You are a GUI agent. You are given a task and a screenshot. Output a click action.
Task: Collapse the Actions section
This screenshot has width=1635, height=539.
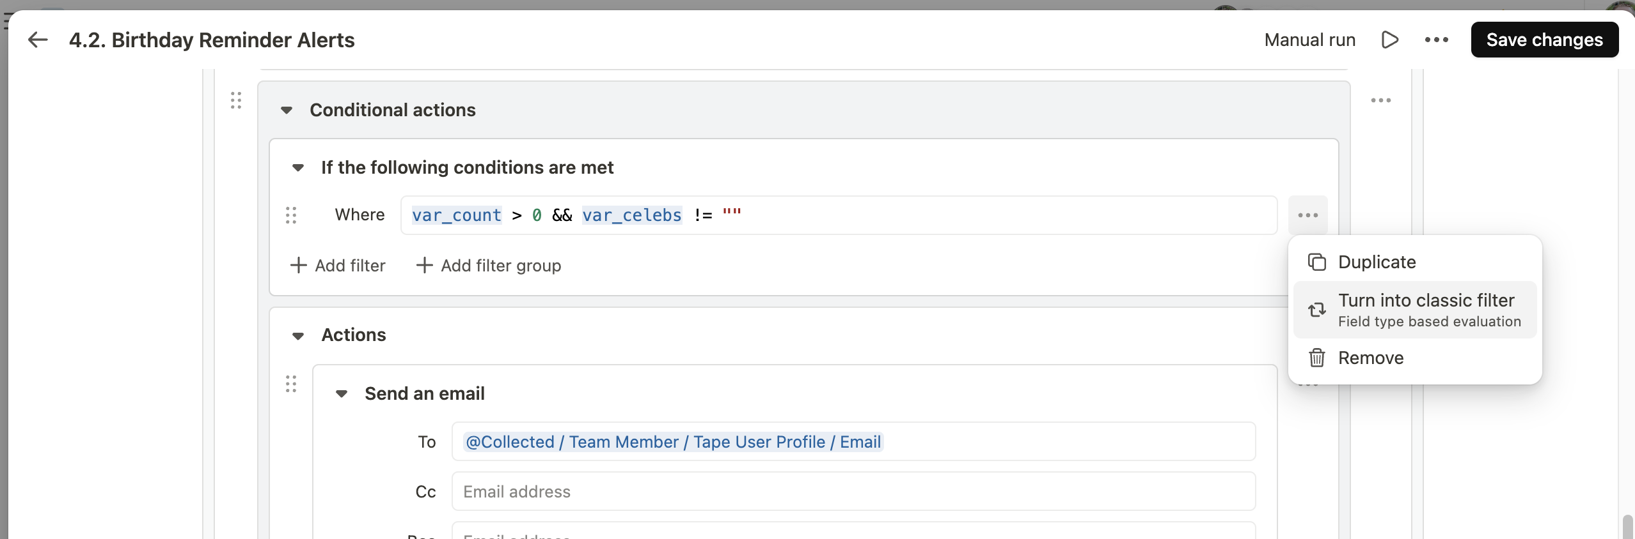point(298,336)
